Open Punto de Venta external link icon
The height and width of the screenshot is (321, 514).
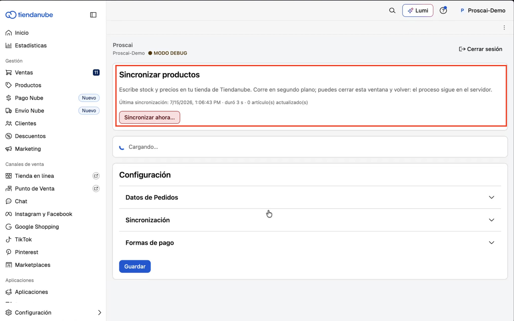click(96, 189)
